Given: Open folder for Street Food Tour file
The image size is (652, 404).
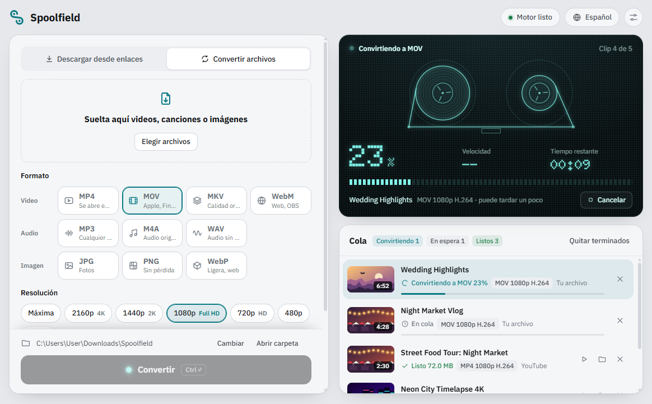Looking at the screenshot, I should (602, 359).
